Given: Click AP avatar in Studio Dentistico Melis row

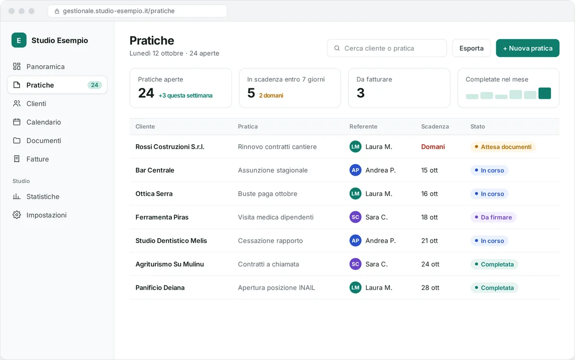Looking at the screenshot, I should (355, 240).
